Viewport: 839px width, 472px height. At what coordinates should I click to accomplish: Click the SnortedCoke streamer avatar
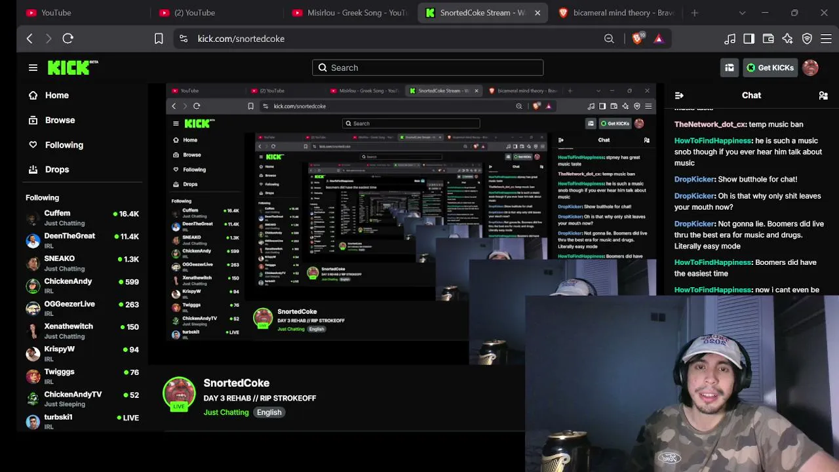coord(179,393)
